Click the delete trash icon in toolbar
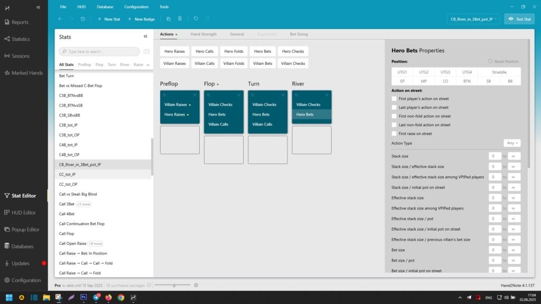 click(180, 19)
